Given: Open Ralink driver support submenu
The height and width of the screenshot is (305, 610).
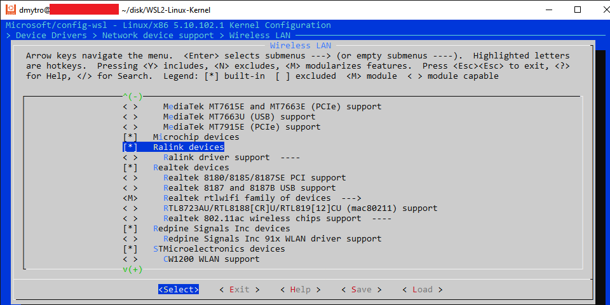Looking at the screenshot, I should pos(216,158).
